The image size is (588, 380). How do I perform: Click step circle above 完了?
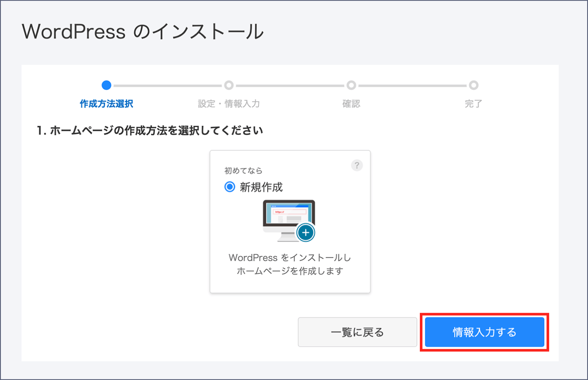pyautogui.click(x=473, y=85)
